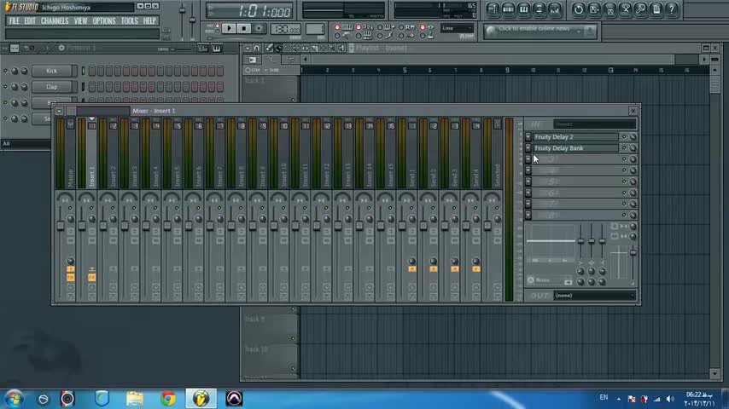The height and width of the screenshot is (409, 729).
Task: Click the Kick channel button
Action: click(52, 72)
